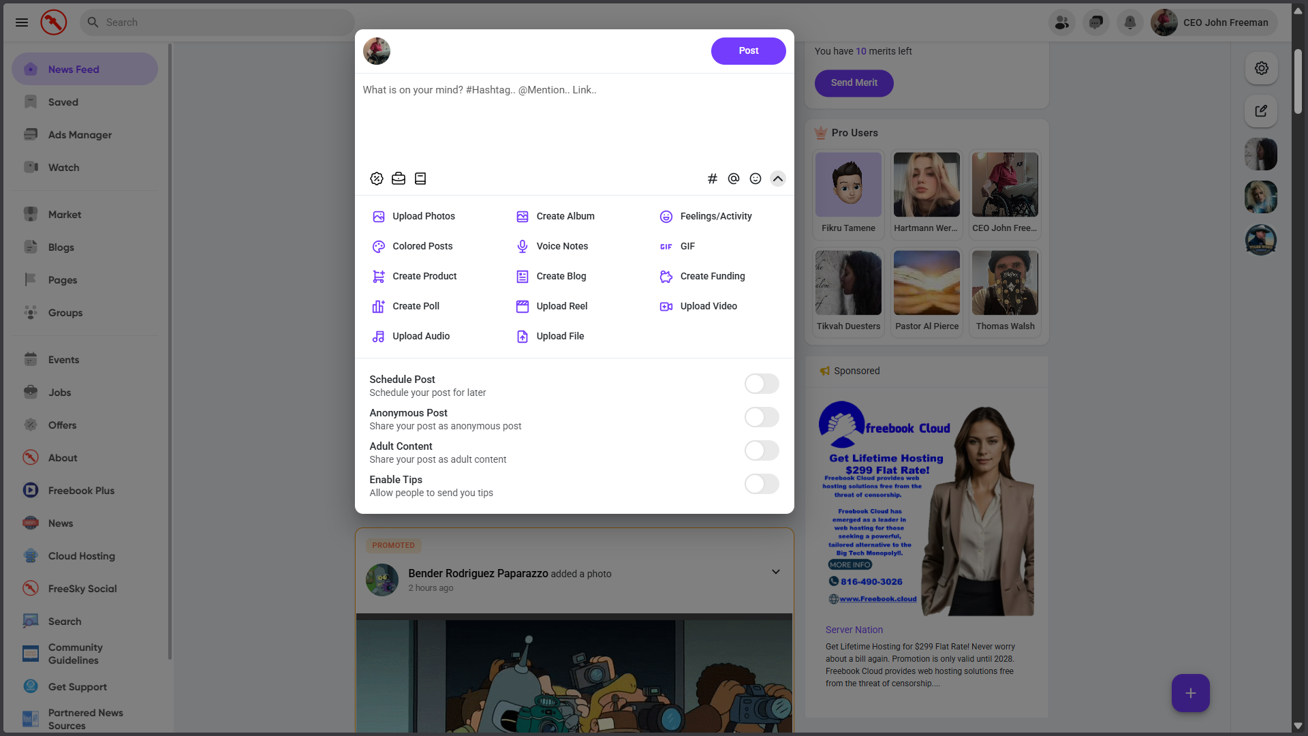Open the friend requests people icon
Viewport: 1308px width, 736px height.
click(x=1061, y=22)
